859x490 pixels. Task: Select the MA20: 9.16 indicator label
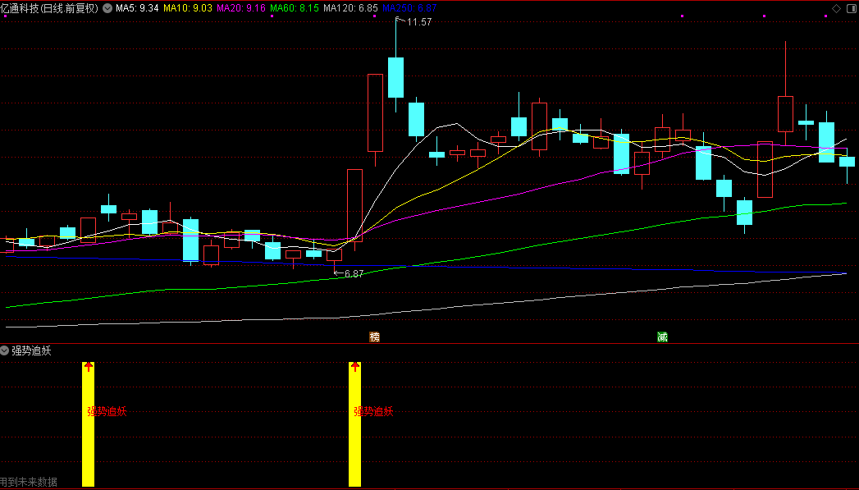(241, 8)
